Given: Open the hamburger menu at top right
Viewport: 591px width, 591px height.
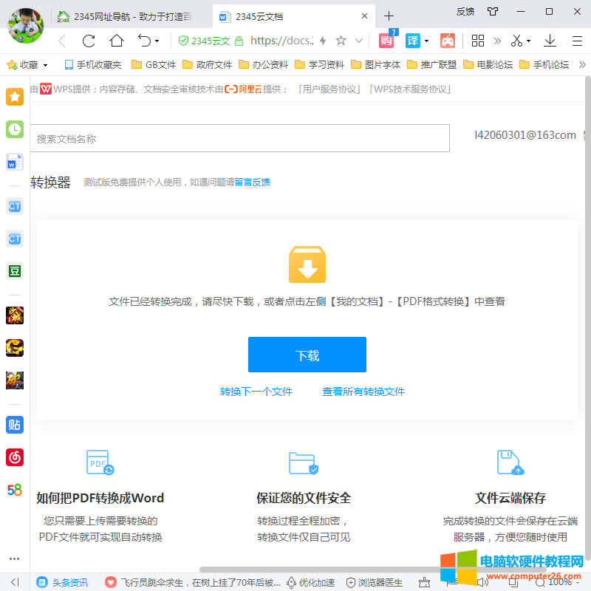Looking at the screenshot, I should 575,41.
